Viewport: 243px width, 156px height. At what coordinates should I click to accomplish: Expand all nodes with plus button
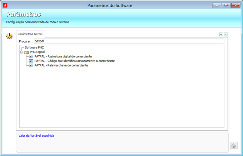click(221, 35)
